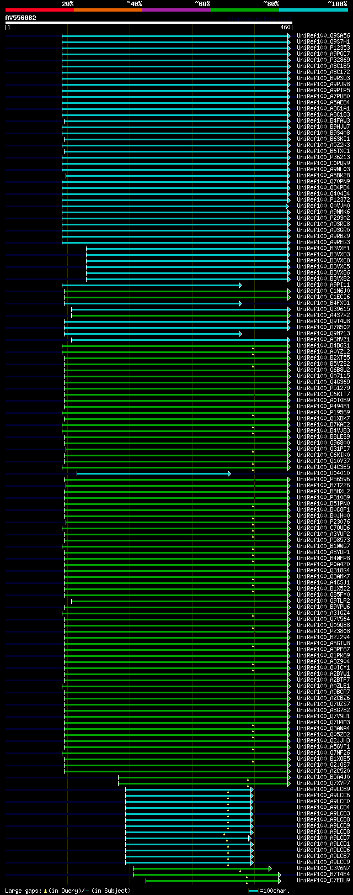The width and height of the screenshot is (353, 895).
Task: Select label UniRef100_Q9TLR2
Action: coord(323,601)
